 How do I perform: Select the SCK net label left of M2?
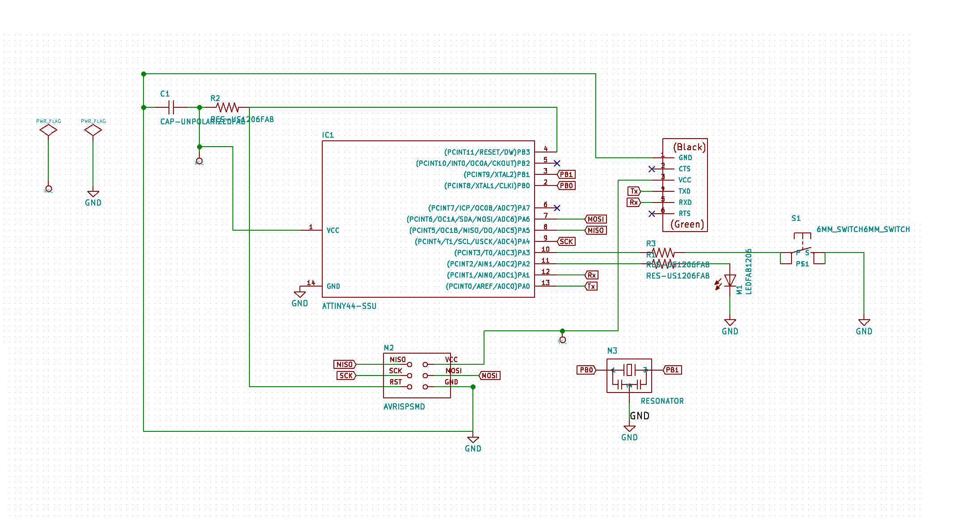(346, 376)
